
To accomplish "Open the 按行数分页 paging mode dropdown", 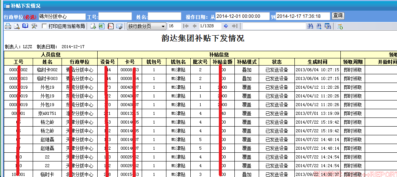I will point(147,26).
